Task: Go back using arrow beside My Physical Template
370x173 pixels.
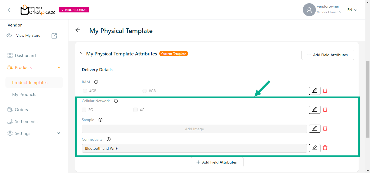Action: [x=78, y=30]
